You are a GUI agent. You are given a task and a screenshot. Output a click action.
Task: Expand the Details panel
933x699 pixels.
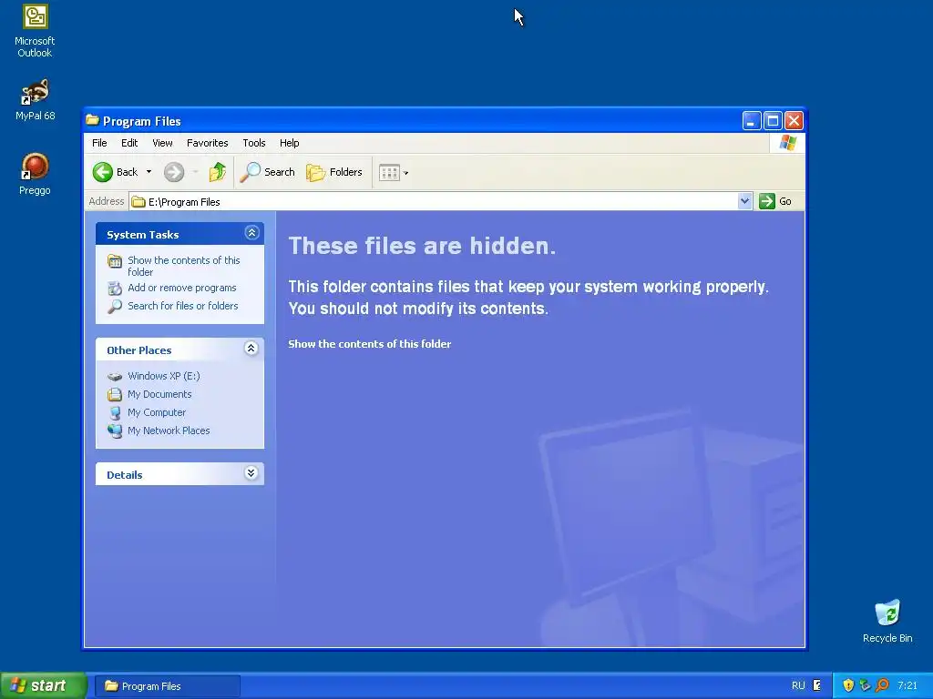[x=251, y=473]
